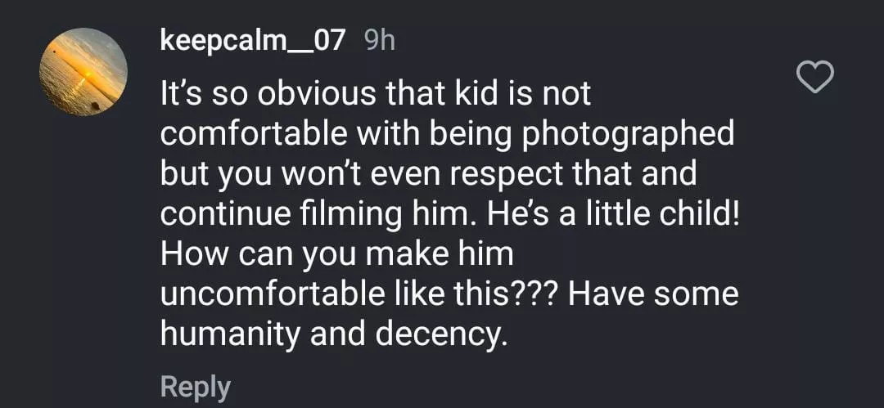Open keepcalm__07's sunset profile picture
Image resolution: width=884 pixels, height=408 pixels.
(x=83, y=72)
